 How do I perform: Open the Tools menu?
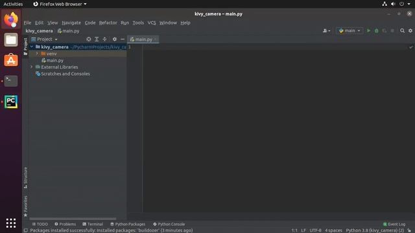pos(138,23)
